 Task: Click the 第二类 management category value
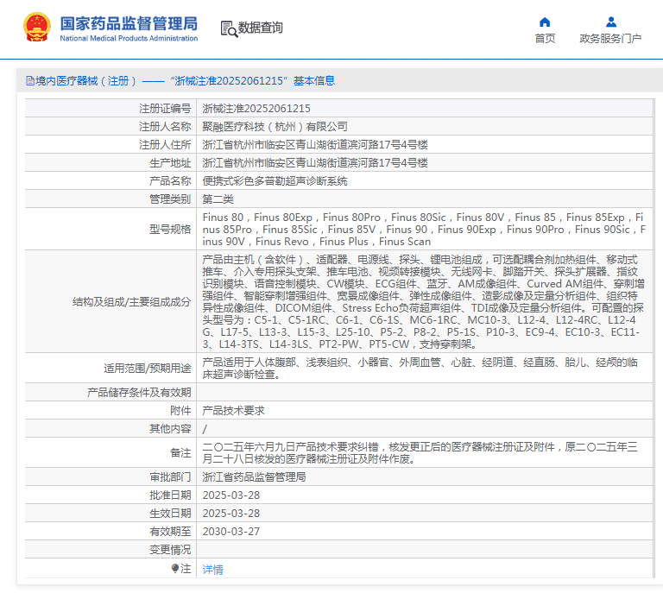point(218,199)
